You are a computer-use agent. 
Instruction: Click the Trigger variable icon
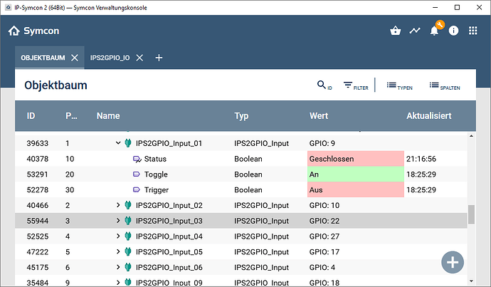pos(137,189)
